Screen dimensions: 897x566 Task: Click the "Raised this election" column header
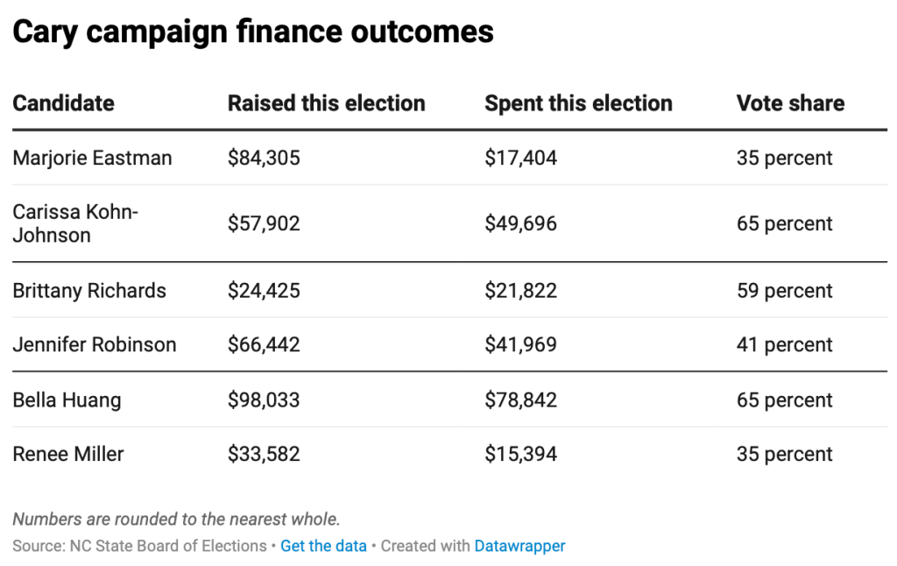click(326, 103)
